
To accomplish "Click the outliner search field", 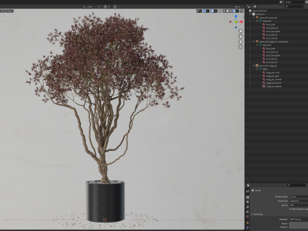I will click(295, 6).
